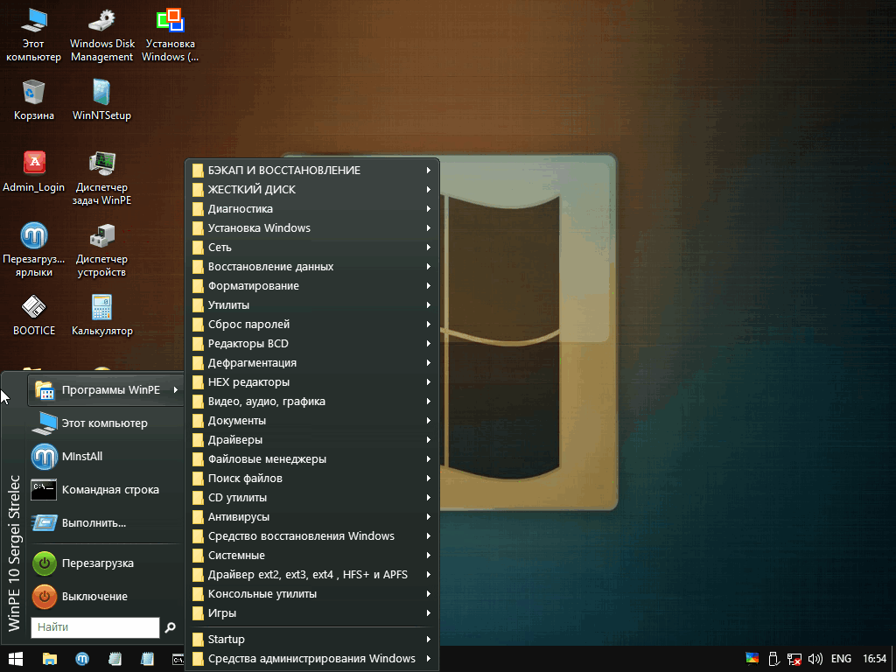896x672 pixels.
Task: Switch the ENG input language indicator
Action: click(x=841, y=659)
